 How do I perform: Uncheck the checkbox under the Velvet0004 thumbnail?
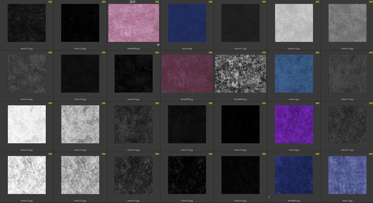pos(158,45)
